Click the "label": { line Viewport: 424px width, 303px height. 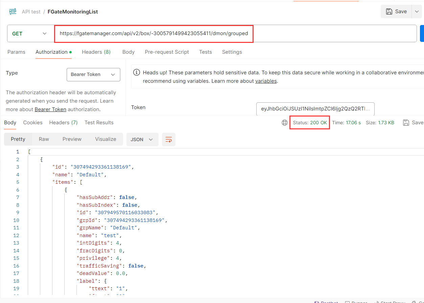point(92,281)
